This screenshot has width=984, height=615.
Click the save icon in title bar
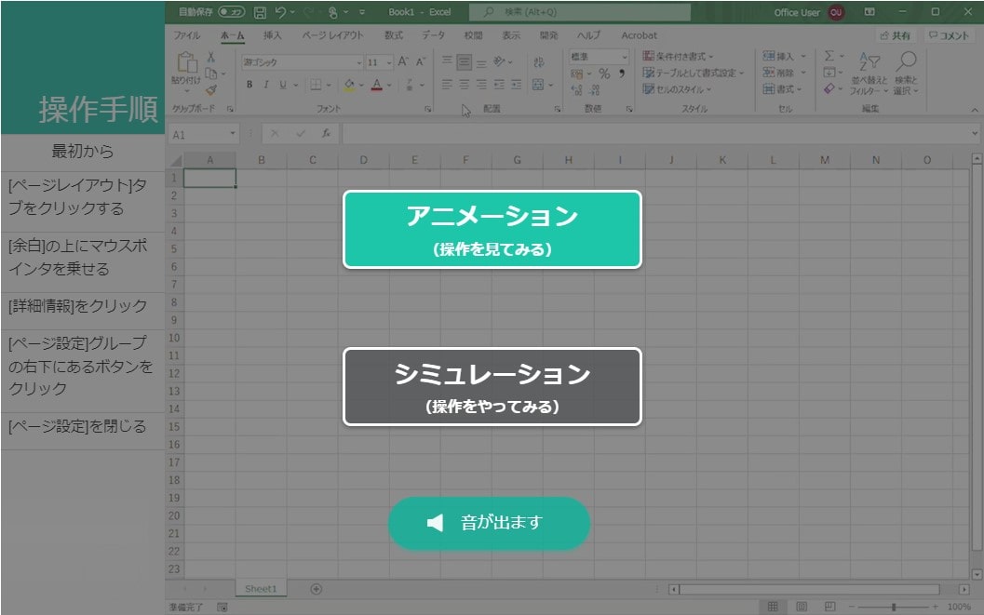pyautogui.click(x=260, y=12)
